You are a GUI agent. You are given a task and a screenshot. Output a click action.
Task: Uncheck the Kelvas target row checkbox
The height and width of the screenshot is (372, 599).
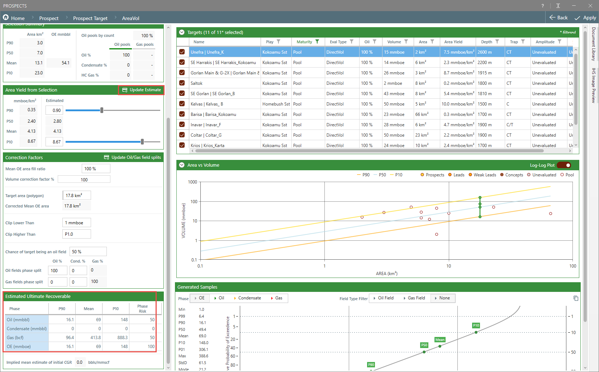point(182,104)
